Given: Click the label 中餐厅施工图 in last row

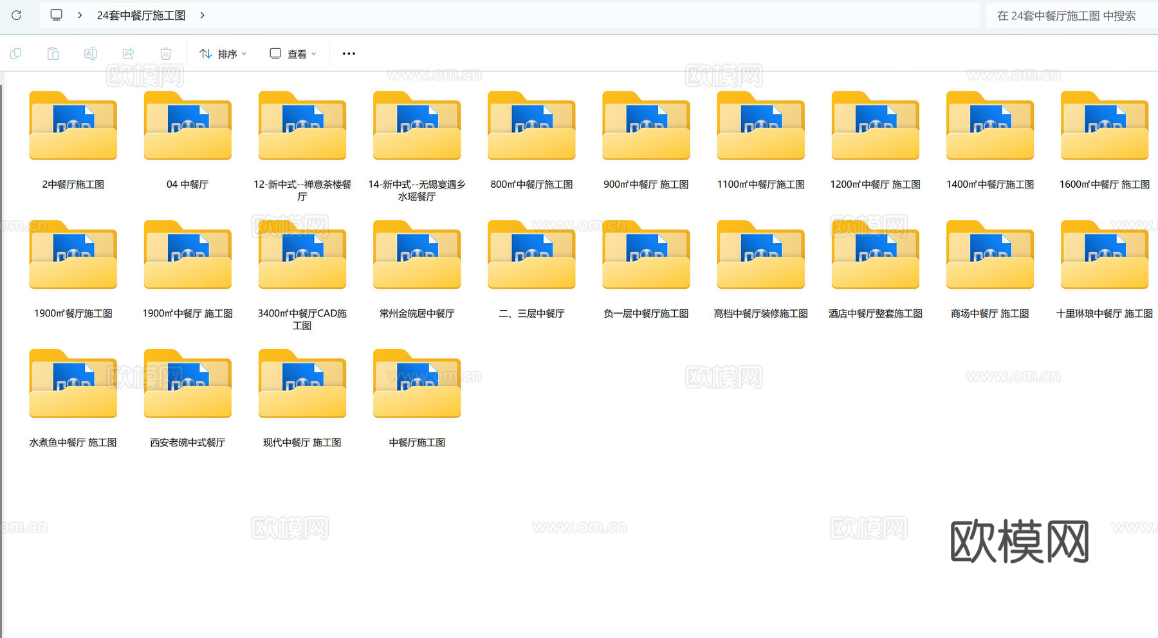Looking at the screenshot, I should tap(417, 443).
